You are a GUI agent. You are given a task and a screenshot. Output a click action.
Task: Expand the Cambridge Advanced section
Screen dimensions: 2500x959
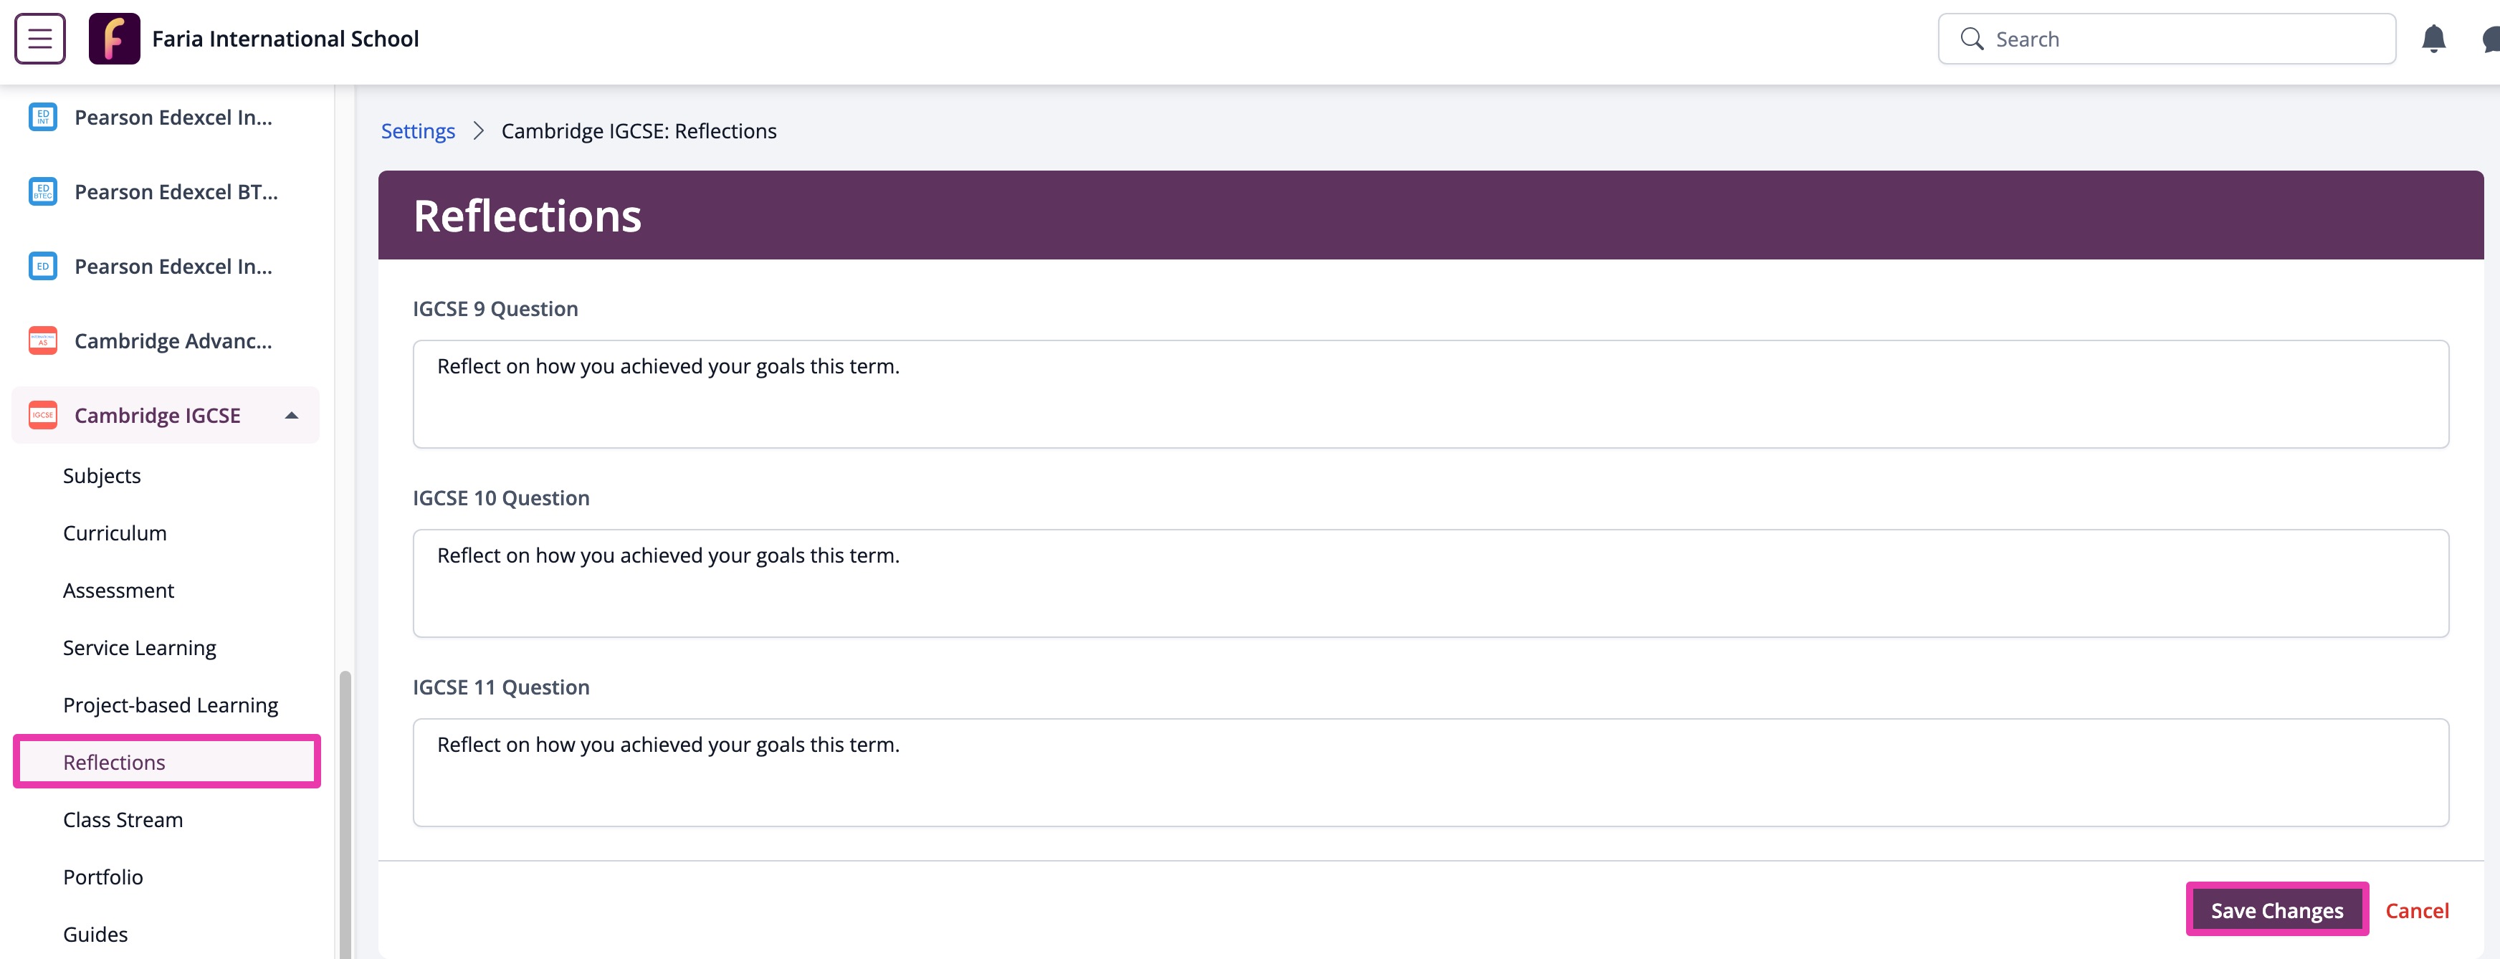coord(173,340)
